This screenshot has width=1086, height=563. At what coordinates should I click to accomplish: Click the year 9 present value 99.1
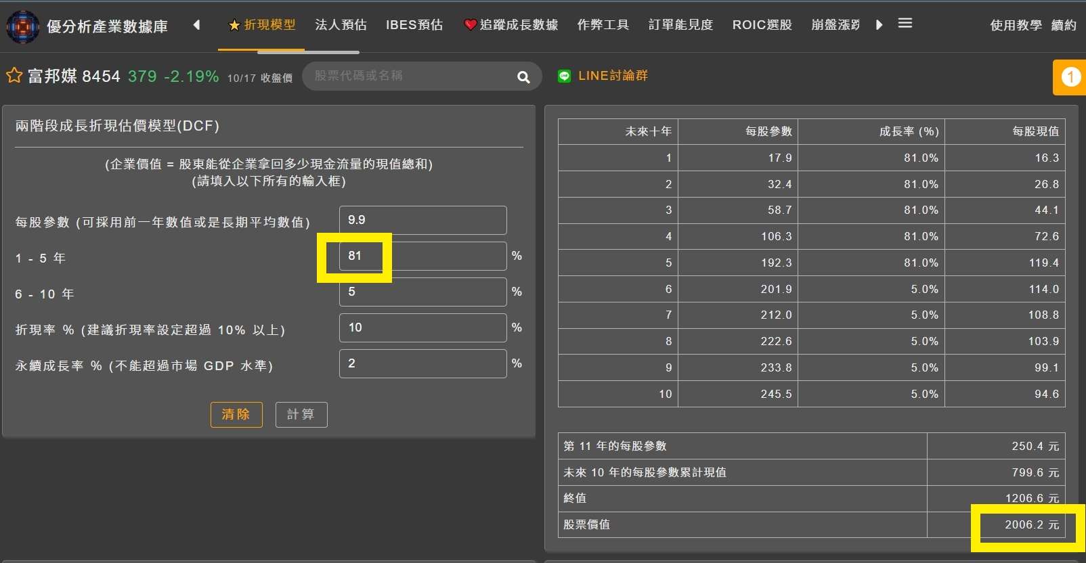(x=1047, y=367)
